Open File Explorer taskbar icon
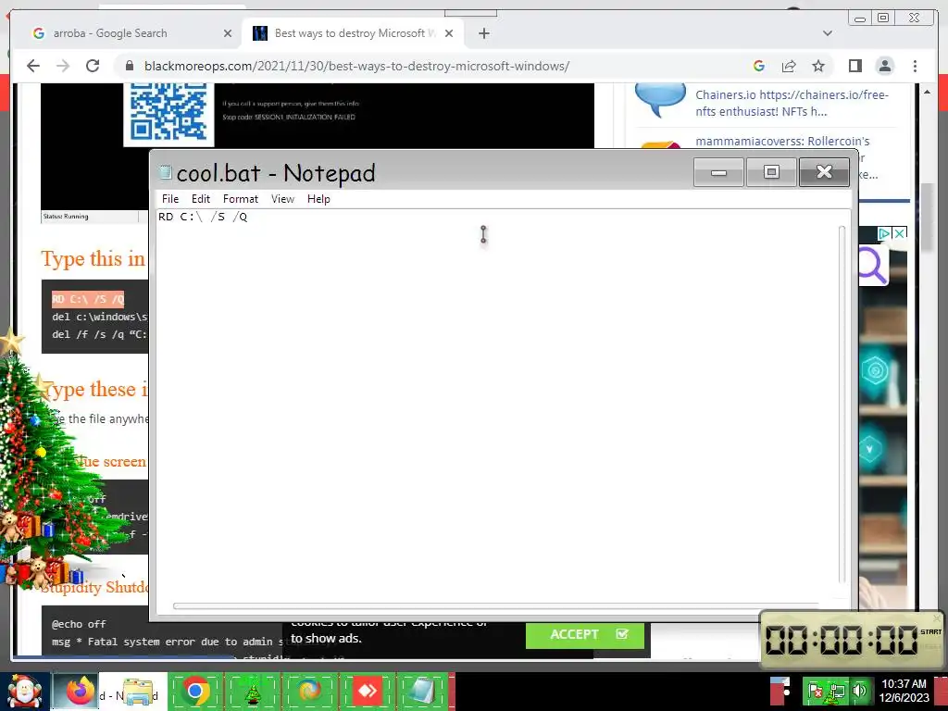 (138, 691)
